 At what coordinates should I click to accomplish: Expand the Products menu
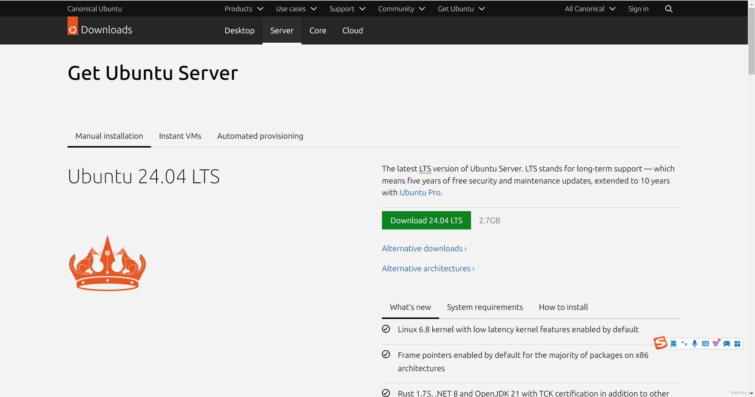[244, 9]
